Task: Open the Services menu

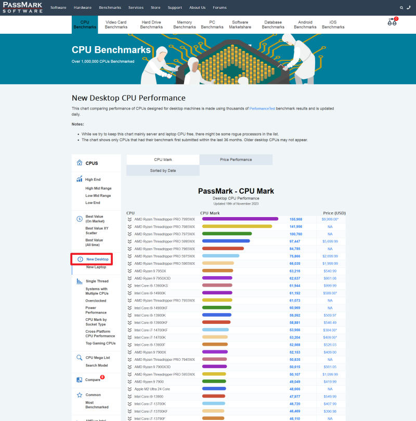Action: (x=136, y=7)
